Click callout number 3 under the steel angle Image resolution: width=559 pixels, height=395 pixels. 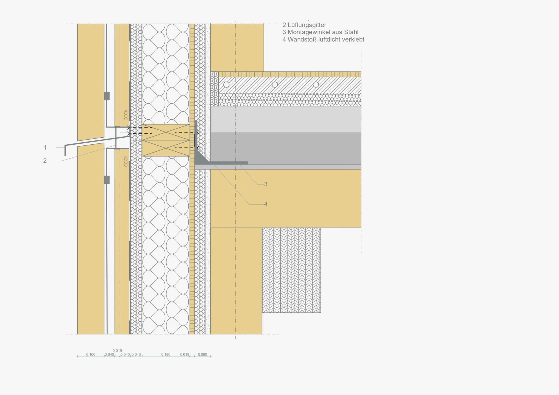(x=266, y=184)
